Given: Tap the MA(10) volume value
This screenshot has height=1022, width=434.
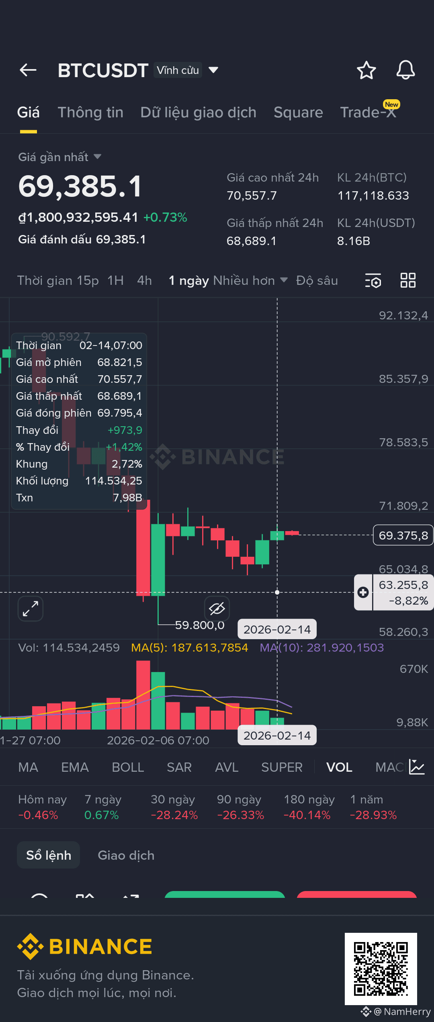Looking at the screenshot, I should (x=322, y=648).
